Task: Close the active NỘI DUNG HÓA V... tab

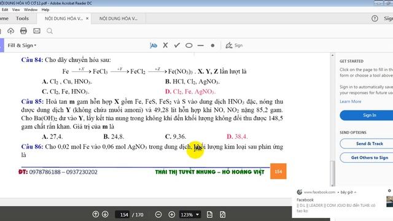Action: [x=87, y=18]
